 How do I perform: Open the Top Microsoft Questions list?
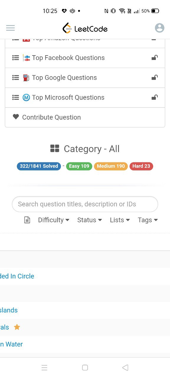[x=85, y=97]
